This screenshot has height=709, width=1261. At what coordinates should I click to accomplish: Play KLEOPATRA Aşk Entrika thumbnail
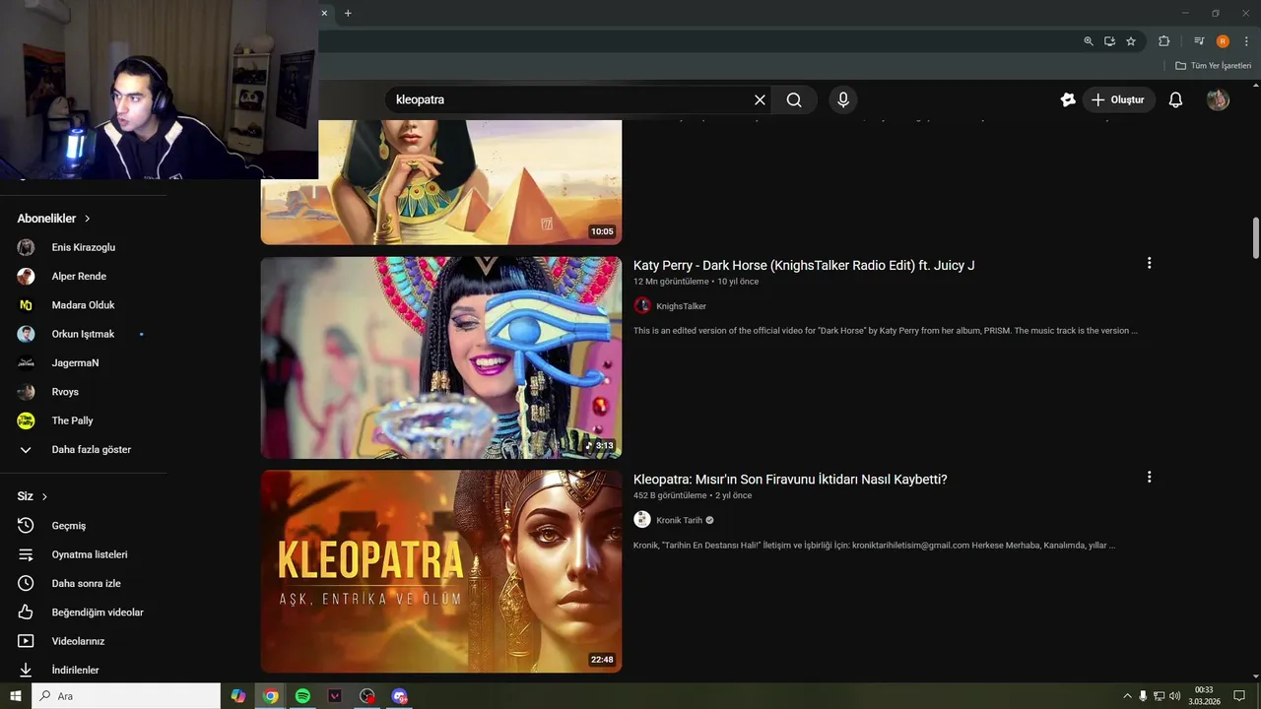(440, 571)
